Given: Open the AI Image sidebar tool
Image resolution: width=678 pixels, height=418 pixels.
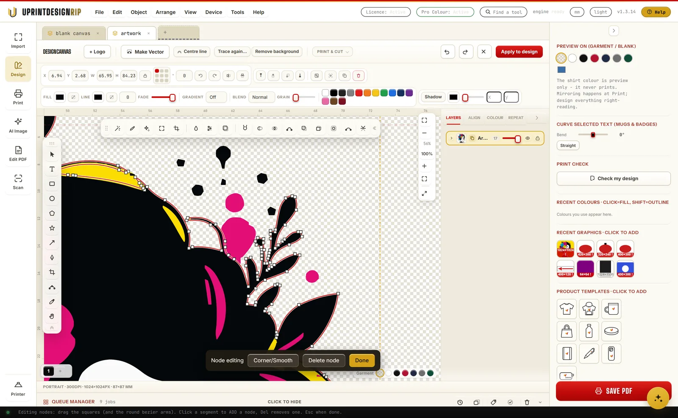Looking at the screenshot, I should point(18,125).
